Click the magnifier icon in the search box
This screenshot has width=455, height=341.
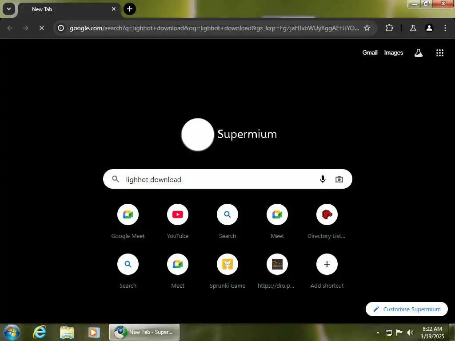coord(116,179)
